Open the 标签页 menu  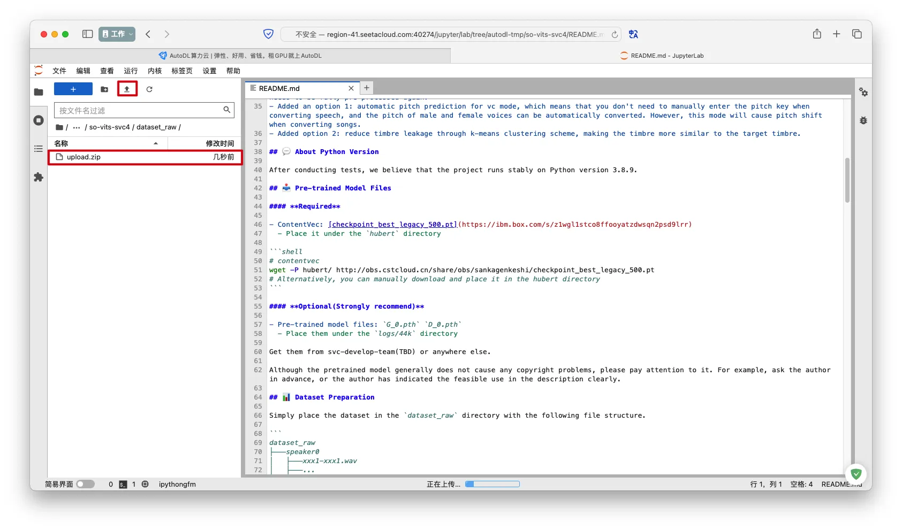pyautogui.click(x=182, y=71)
